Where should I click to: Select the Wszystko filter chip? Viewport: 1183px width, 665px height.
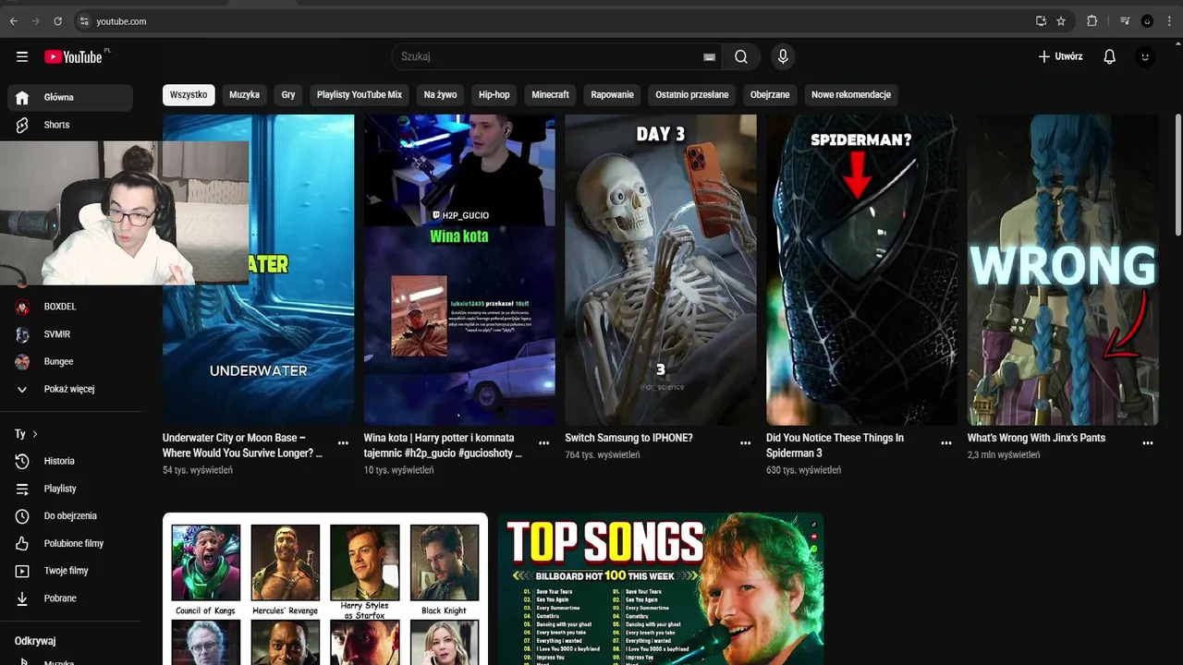tap(189, 94)
